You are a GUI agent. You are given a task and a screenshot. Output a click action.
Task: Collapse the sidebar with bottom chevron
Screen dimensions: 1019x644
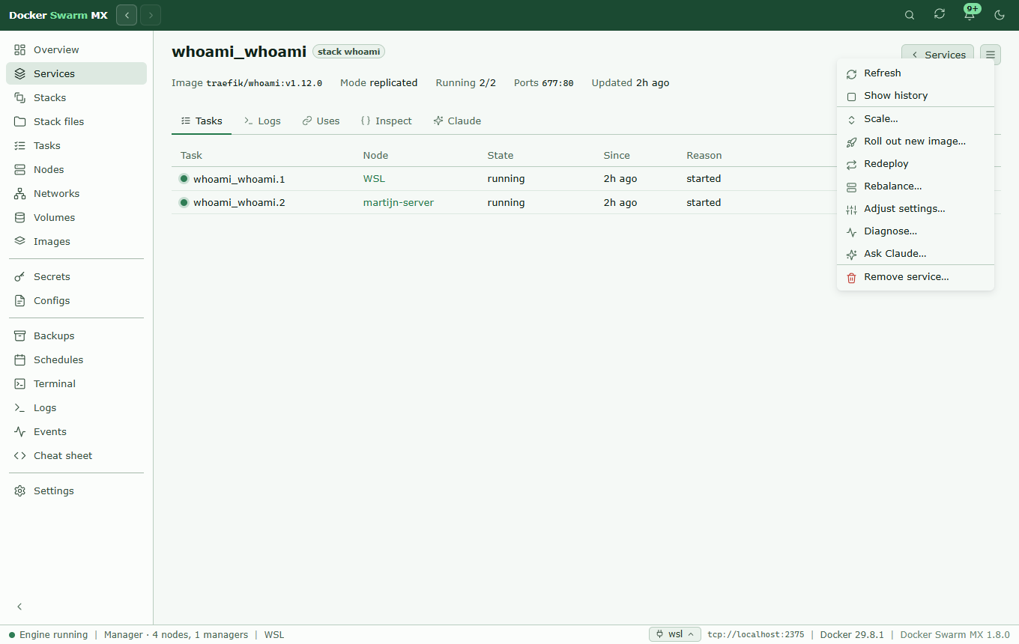pyautogui.click(x=20, y=607)
